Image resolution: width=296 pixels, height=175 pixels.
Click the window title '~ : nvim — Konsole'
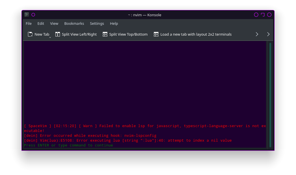tap(145, 15)
